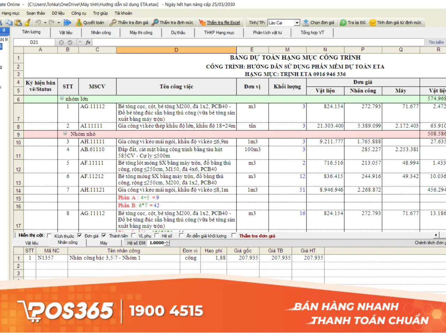Open the redo history dropdown arrow
This screenshot has height=333, width=446.
click(59, 23)
